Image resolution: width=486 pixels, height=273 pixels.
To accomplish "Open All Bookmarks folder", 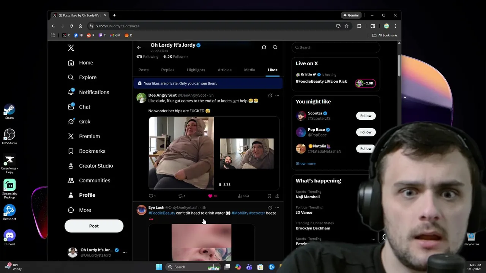I will (385, 35).
